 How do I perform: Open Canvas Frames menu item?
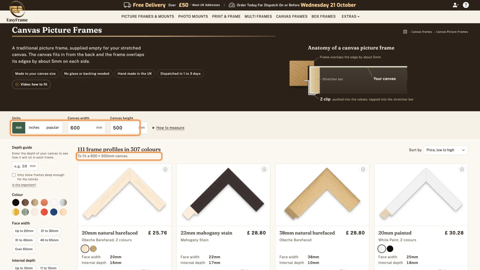tap(292, 16)
